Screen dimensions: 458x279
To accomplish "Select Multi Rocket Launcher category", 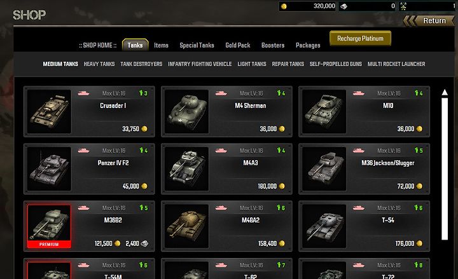I will click(396, 64).
